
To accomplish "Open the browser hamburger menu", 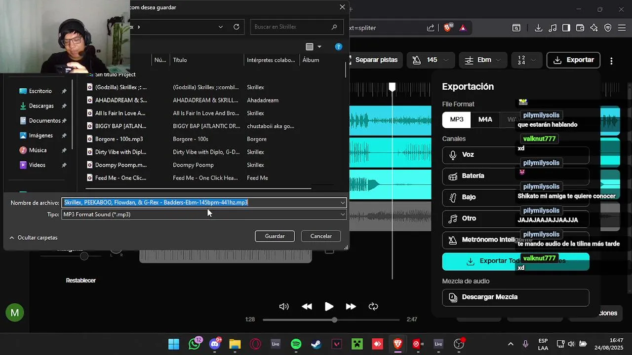I will (622, 28).
